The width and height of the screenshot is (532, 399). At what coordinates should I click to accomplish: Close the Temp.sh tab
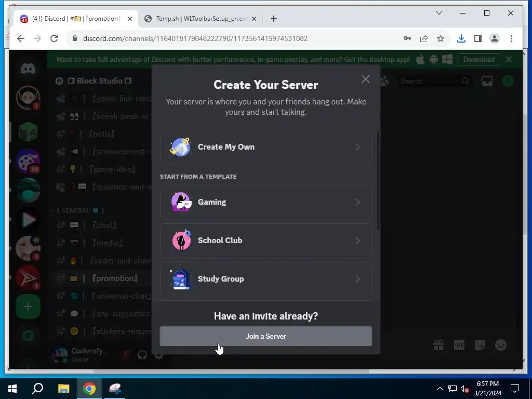(254, 19)
